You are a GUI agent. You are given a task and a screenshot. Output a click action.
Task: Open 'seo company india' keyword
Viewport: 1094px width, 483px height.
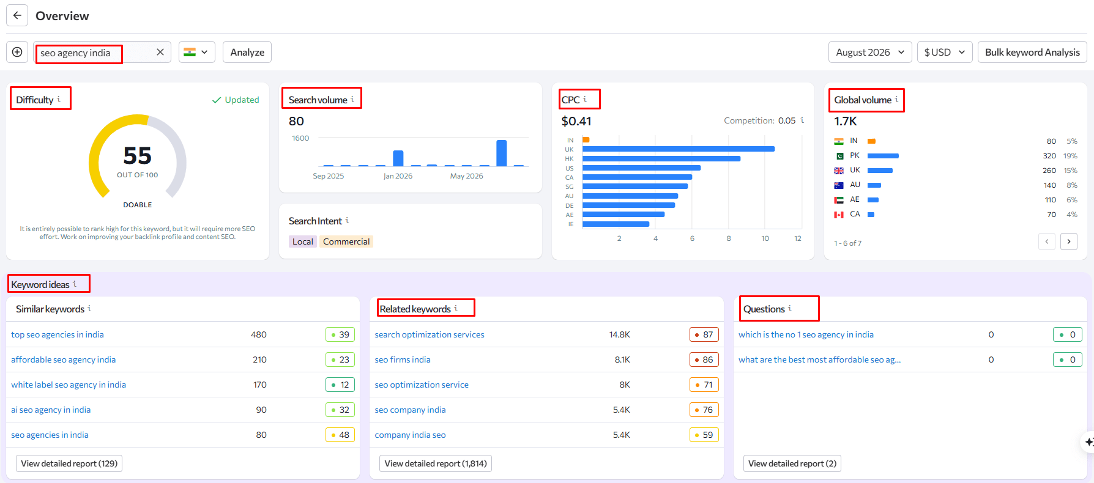(x=410, y=410)
